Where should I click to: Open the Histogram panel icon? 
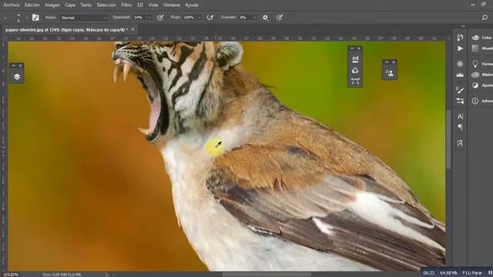460,75
